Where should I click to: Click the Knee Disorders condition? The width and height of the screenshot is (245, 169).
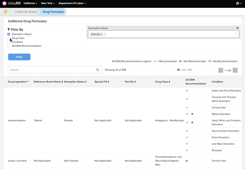[x=220, y=137]
